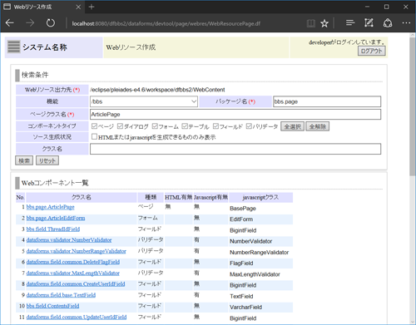
Task: Focus the パッケージ名 input field
Action: [x=327, y=101]
